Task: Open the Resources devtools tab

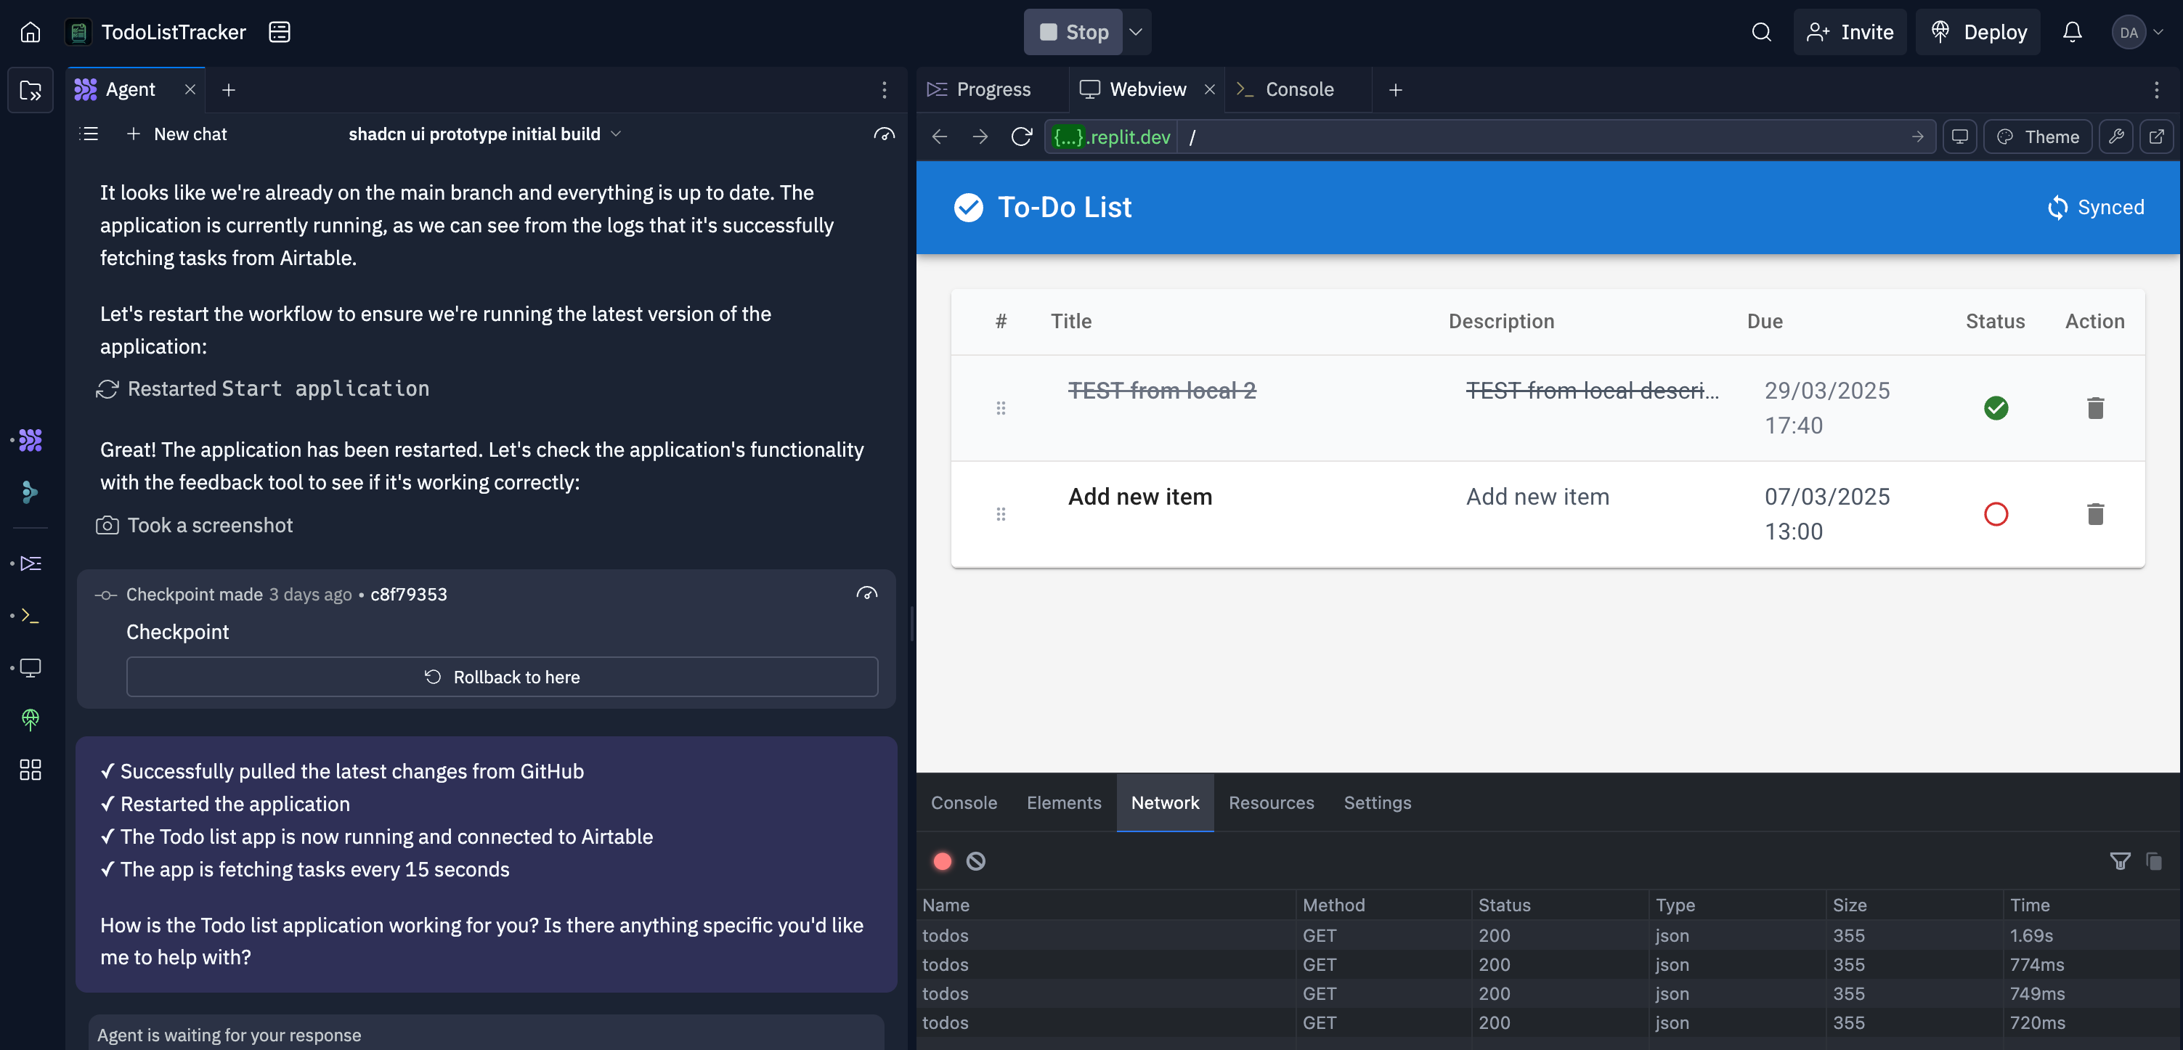Action: tap(1271, 802)
